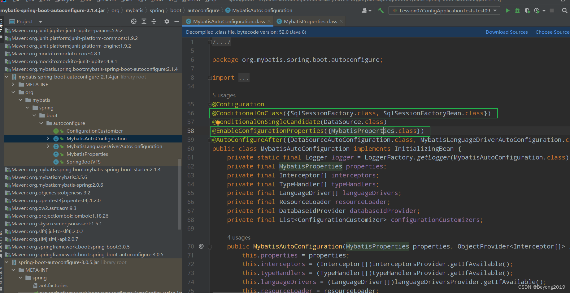The width and height of the screenshot is (570, 293).
Task: Unfold the collapsed comment on line 1
Action: coord(210,42)
